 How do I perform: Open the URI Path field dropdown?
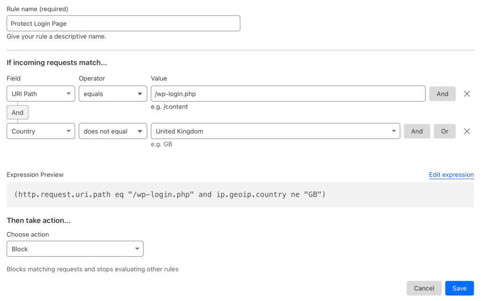click(41, 94)
